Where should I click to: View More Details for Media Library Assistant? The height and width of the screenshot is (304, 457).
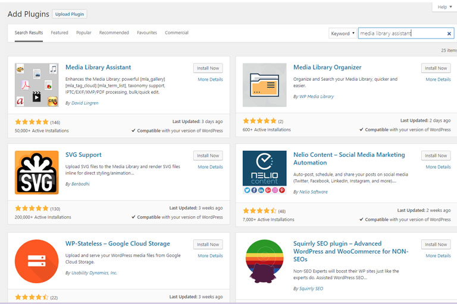click(210, 80)
